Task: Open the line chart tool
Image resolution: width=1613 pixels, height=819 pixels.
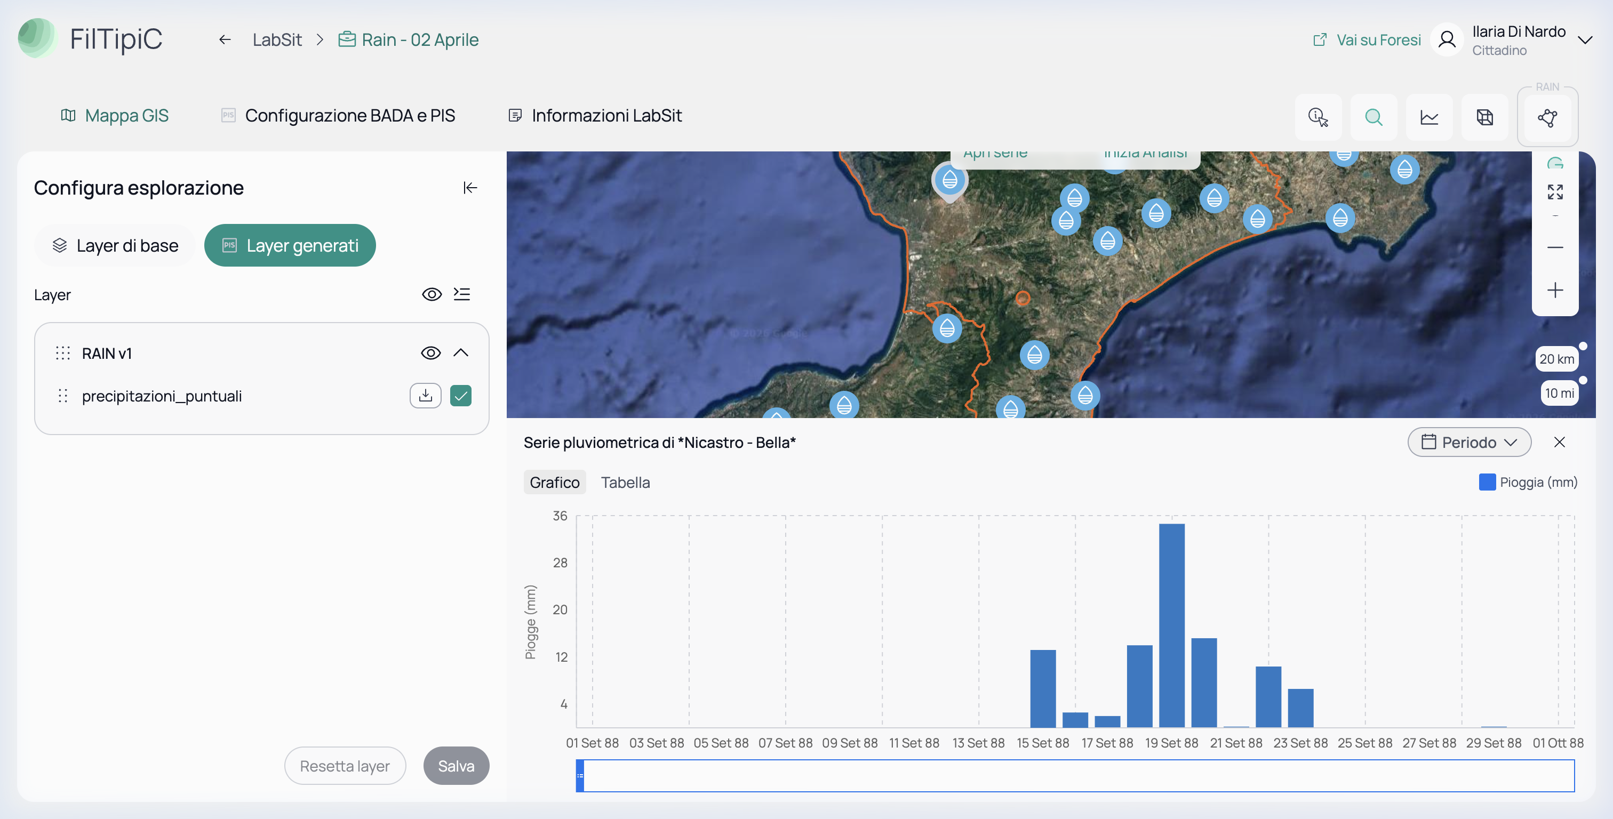Action: tap(1429, 117)
